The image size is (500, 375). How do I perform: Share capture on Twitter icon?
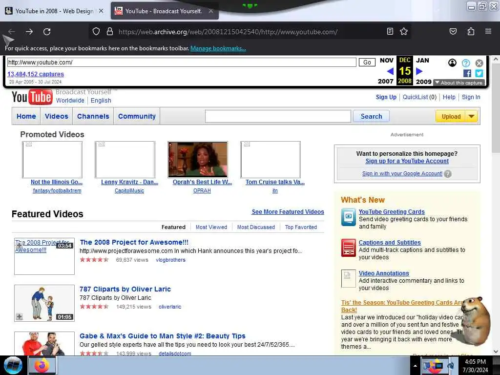[x=479, y=73]
